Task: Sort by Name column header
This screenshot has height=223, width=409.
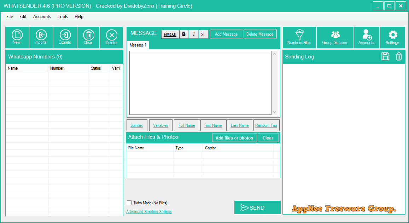Action: coord(27,68)
